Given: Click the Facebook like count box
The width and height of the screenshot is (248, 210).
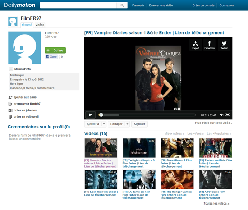Looking at the screenshot, I should coord(62,57).
